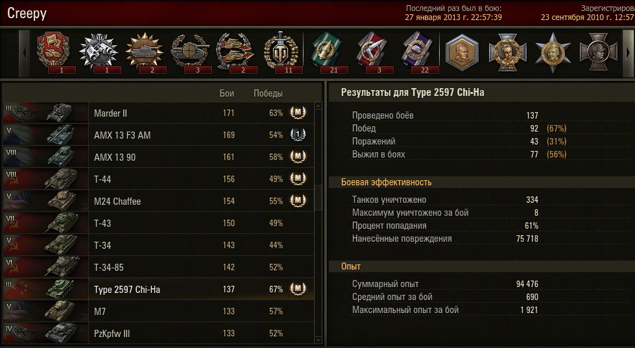Open AMX 13 90 tank statistics

click(158, 157)
